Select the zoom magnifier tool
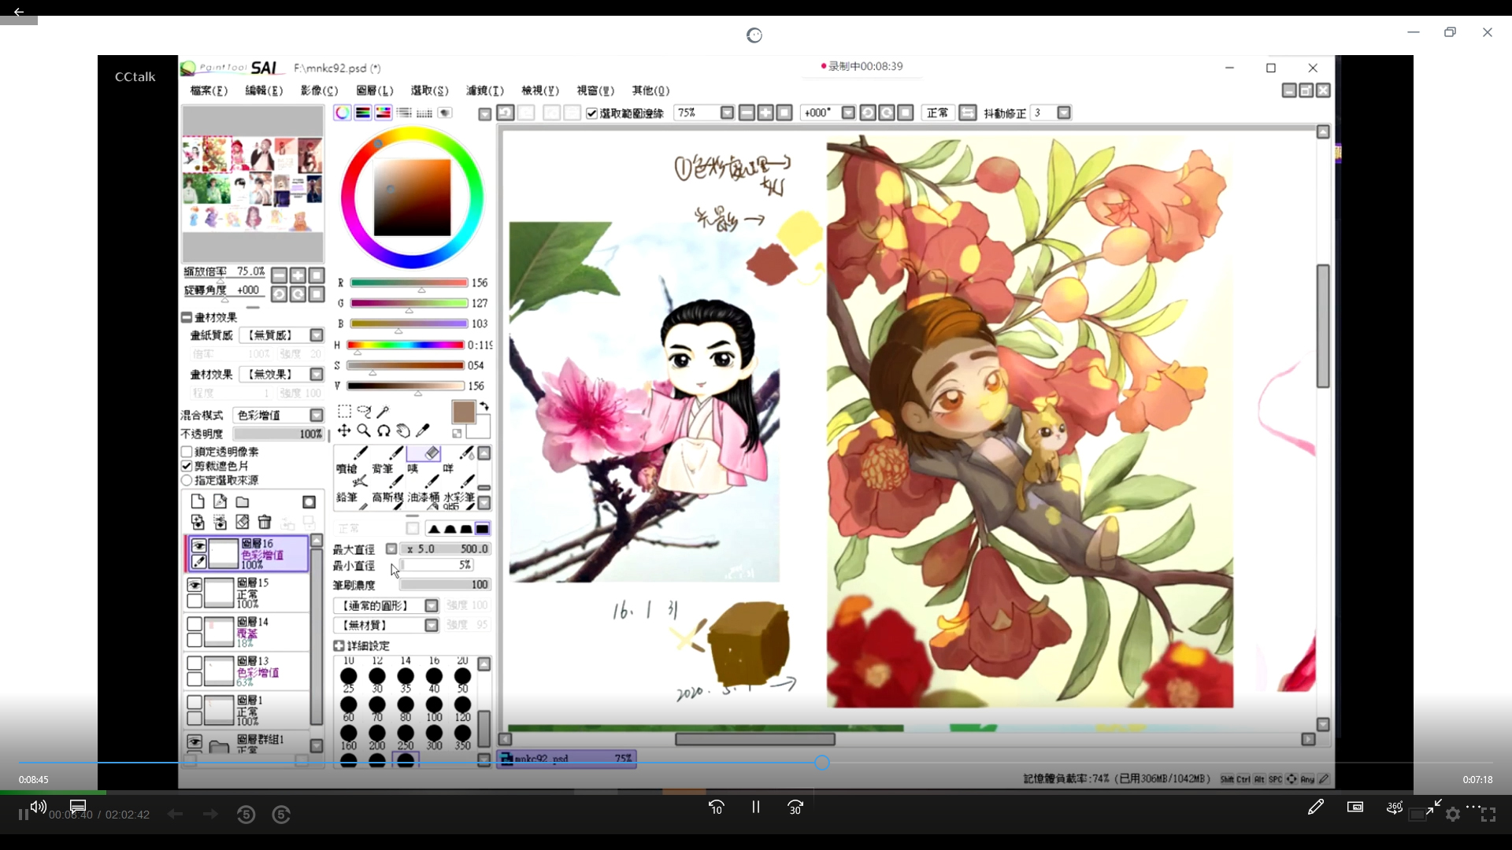The width and height of the screenshot is (1512, 850). [x=364, y=431]
